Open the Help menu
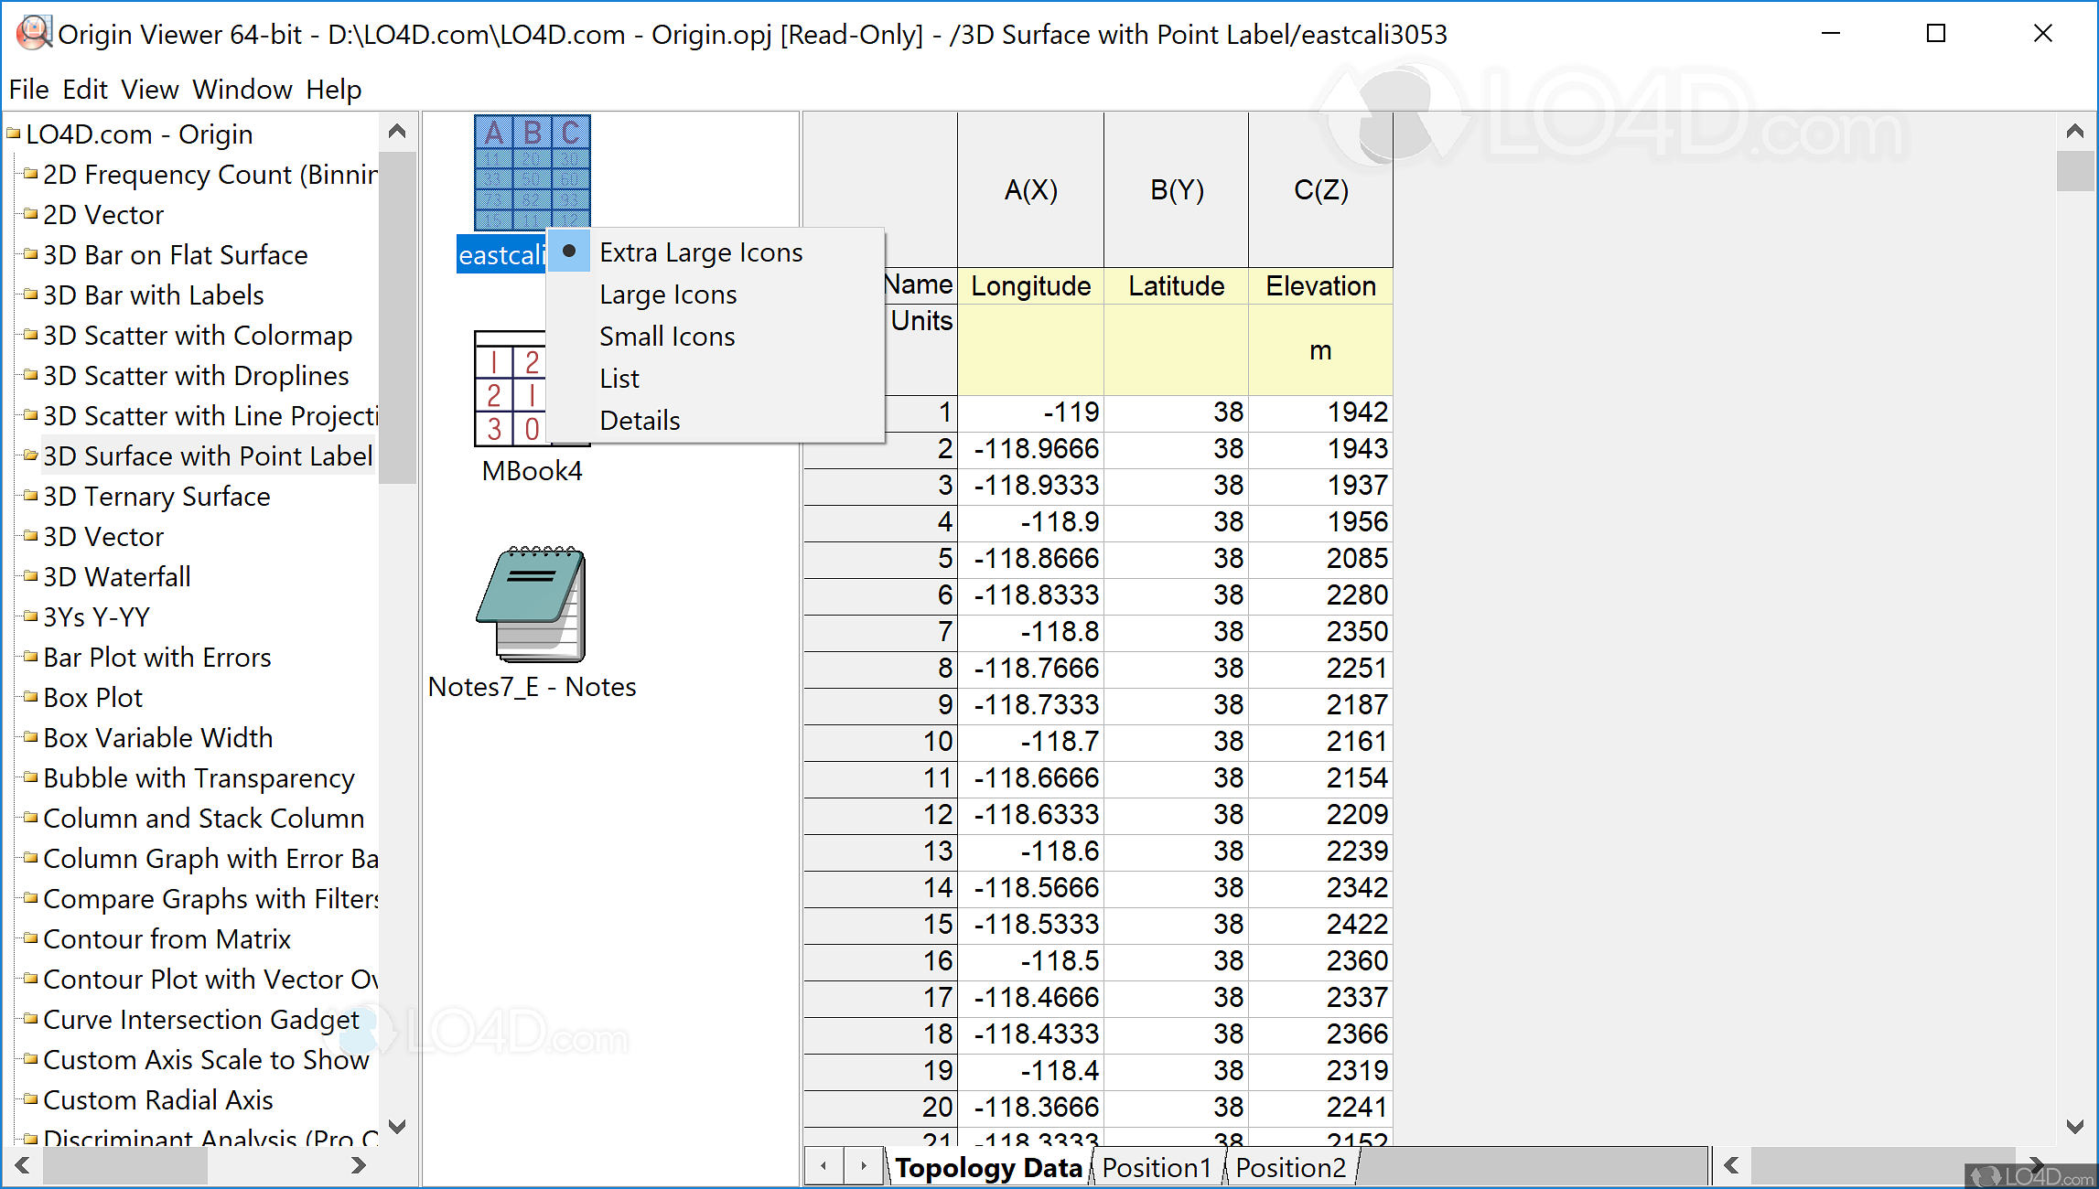Image resolution: width=2099 pixels, height=1189 pixels. tap(334, 90)
